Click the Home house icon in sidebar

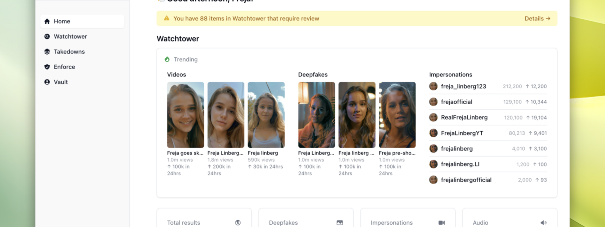click(x=47, y=21)
